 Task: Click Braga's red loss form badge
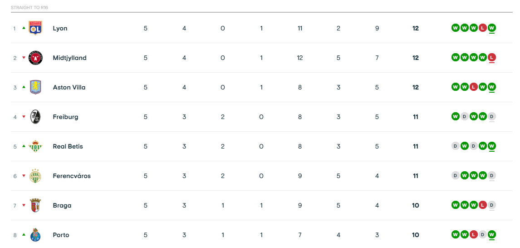[x=483, y=205]
